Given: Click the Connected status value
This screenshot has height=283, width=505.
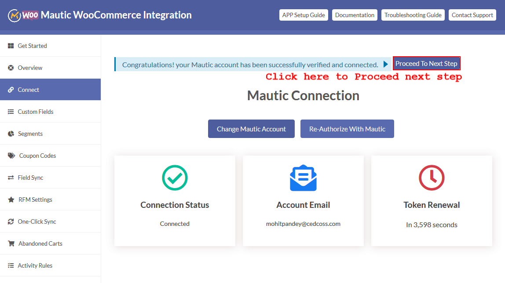Looking at the screenshot, I should [x=175, y=224].
